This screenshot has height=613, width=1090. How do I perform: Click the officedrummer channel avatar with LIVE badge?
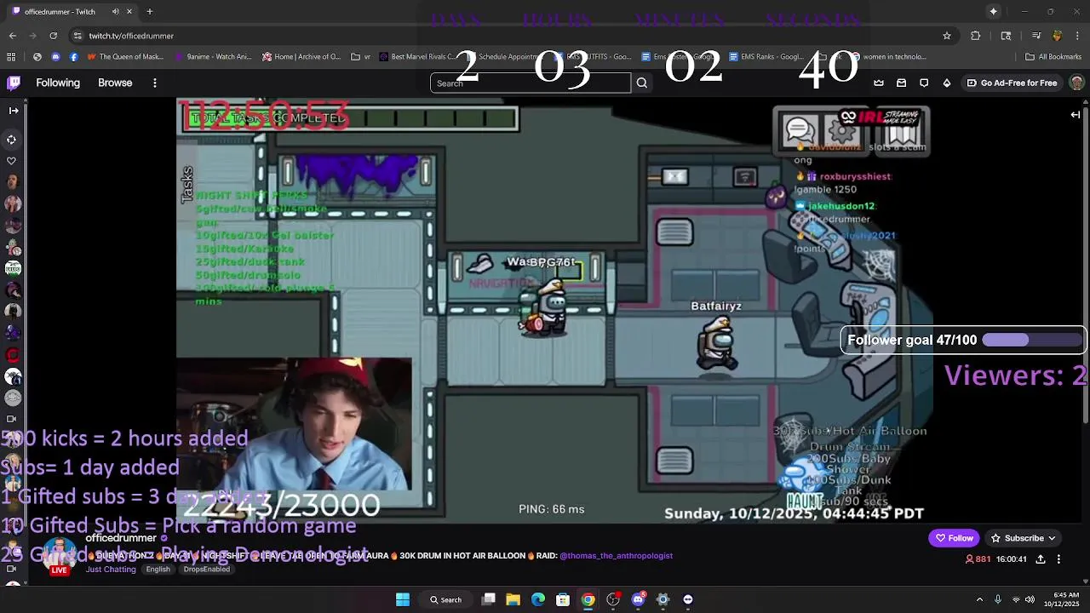point(59,555)
